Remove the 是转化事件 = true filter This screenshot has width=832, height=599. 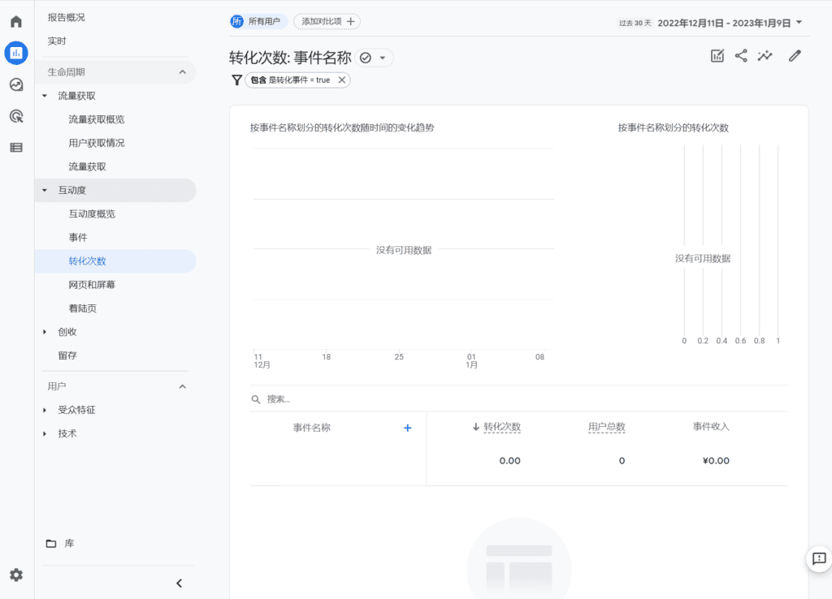point(342,80)
